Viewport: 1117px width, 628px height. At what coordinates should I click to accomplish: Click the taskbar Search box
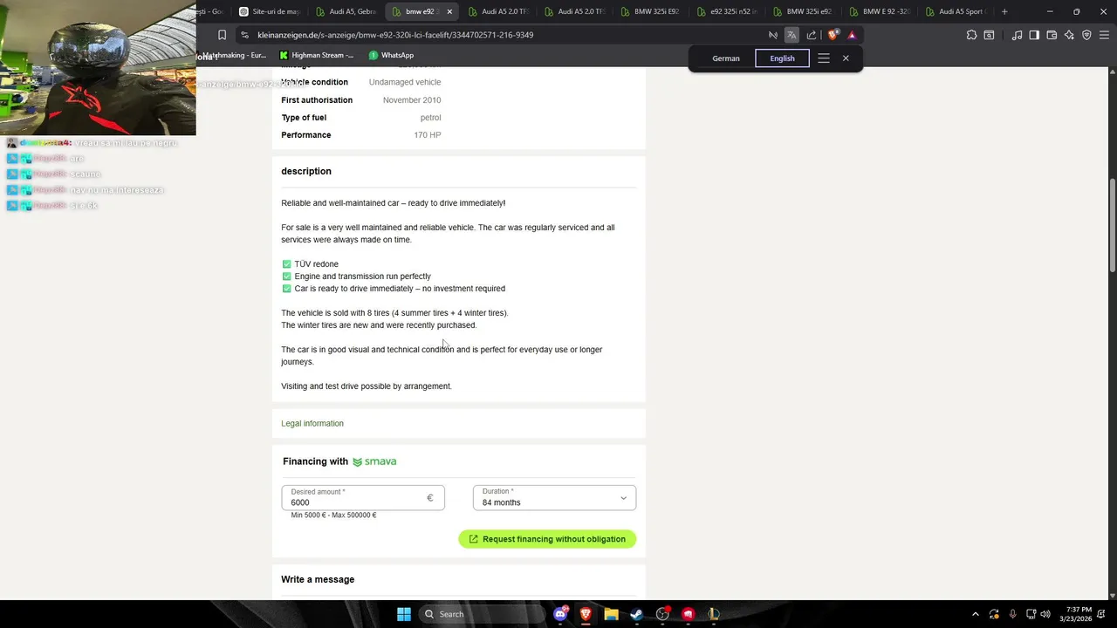(480, 614)
